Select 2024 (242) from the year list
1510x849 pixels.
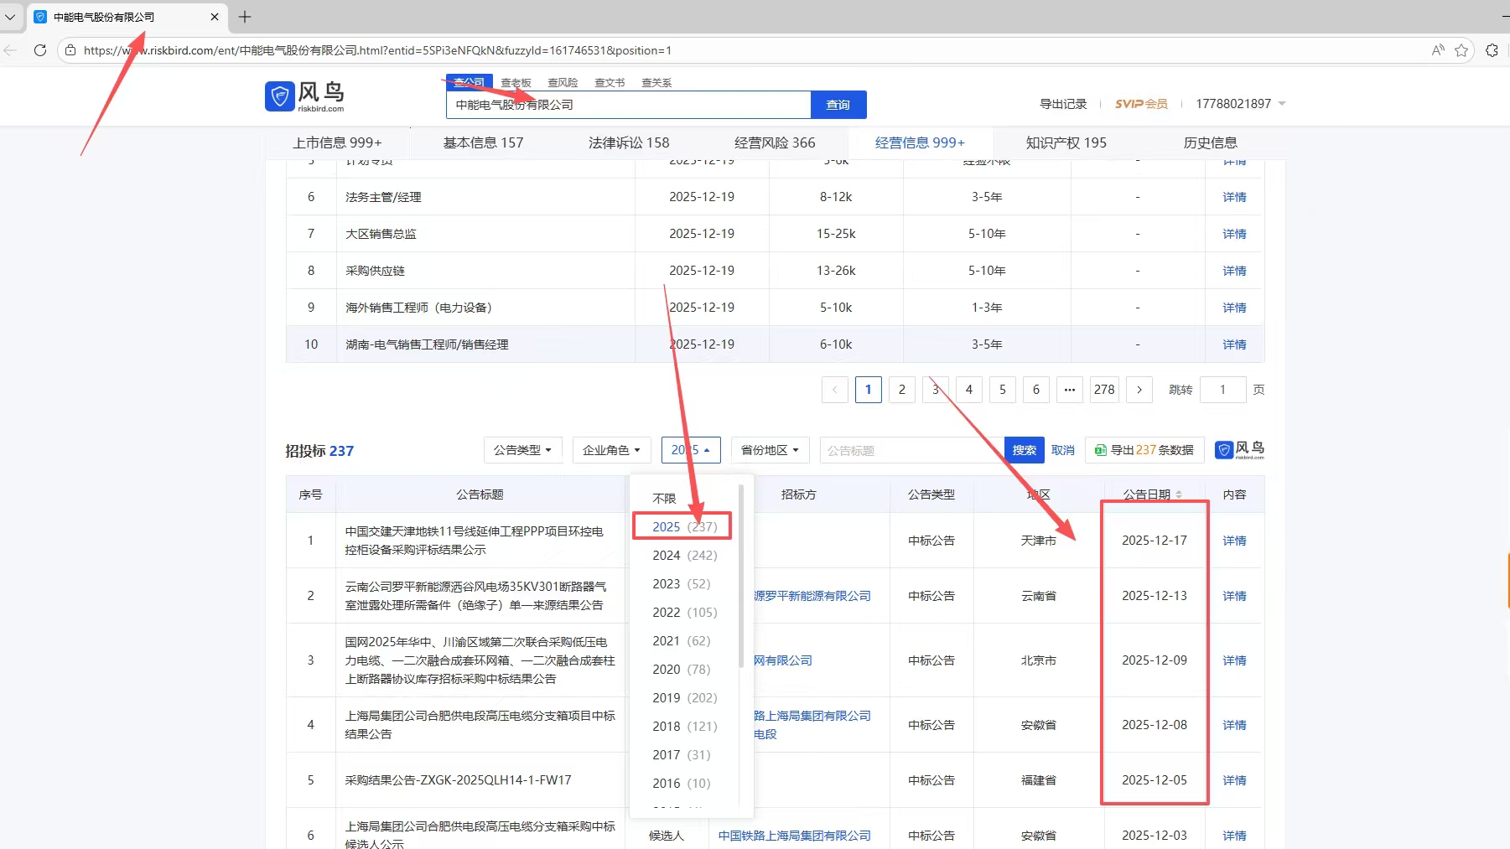(x=684, y=556)
